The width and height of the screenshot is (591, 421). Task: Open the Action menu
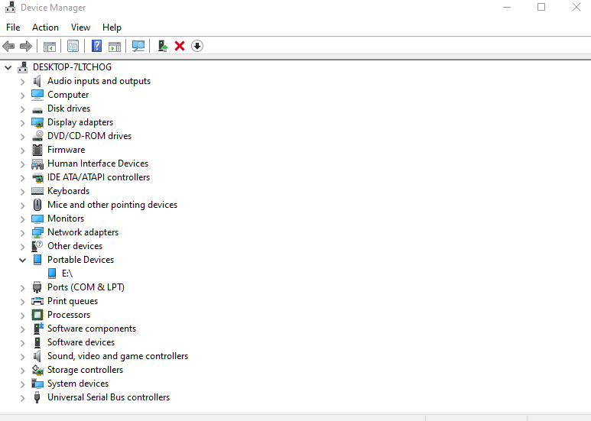(45, 28)
